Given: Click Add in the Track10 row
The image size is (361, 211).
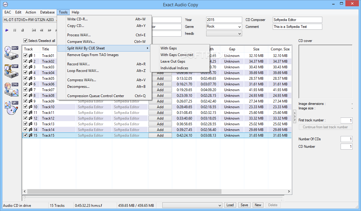Looking at the screenshot, I should pyautogui.click(x=160, y=107).
